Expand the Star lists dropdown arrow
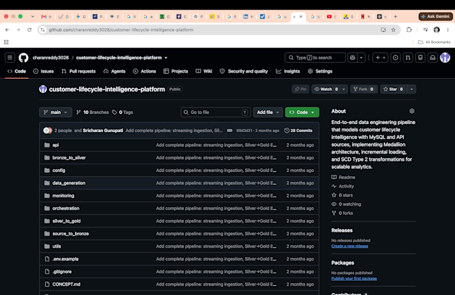Viewport: 455px width, 295px height. click(412, 89)
